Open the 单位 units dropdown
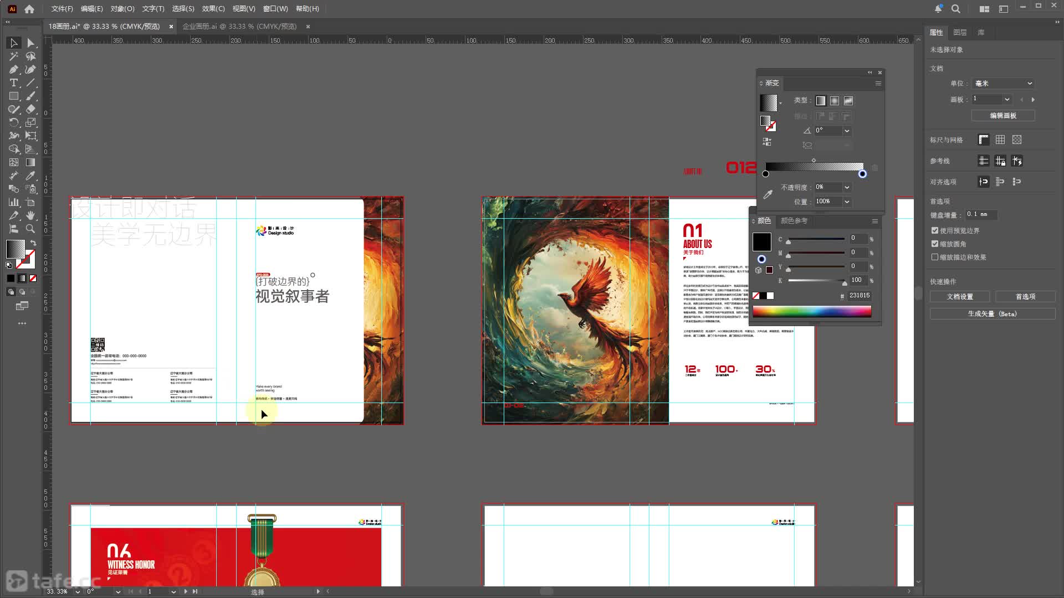Viewport: 1064px width, 598px height. (1004, 84)
